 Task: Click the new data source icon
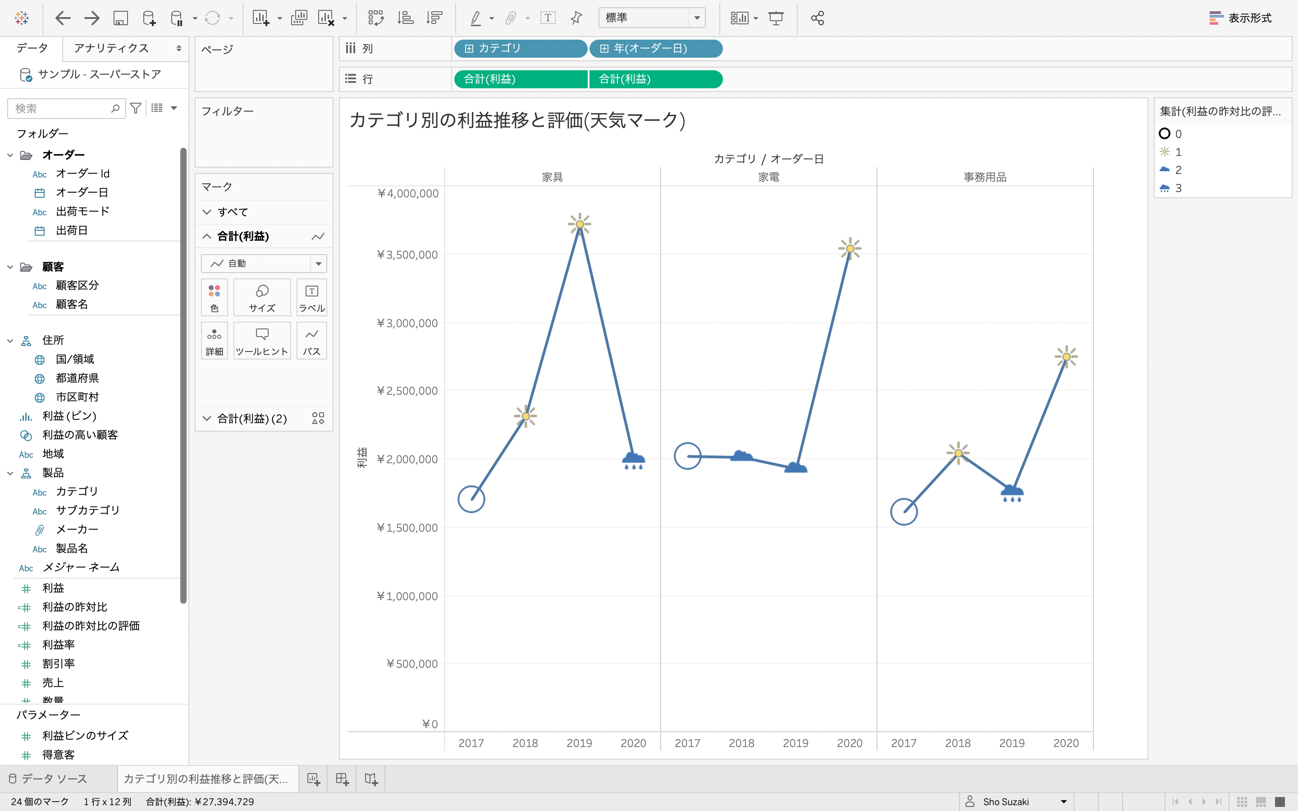[x=149, y=18]
